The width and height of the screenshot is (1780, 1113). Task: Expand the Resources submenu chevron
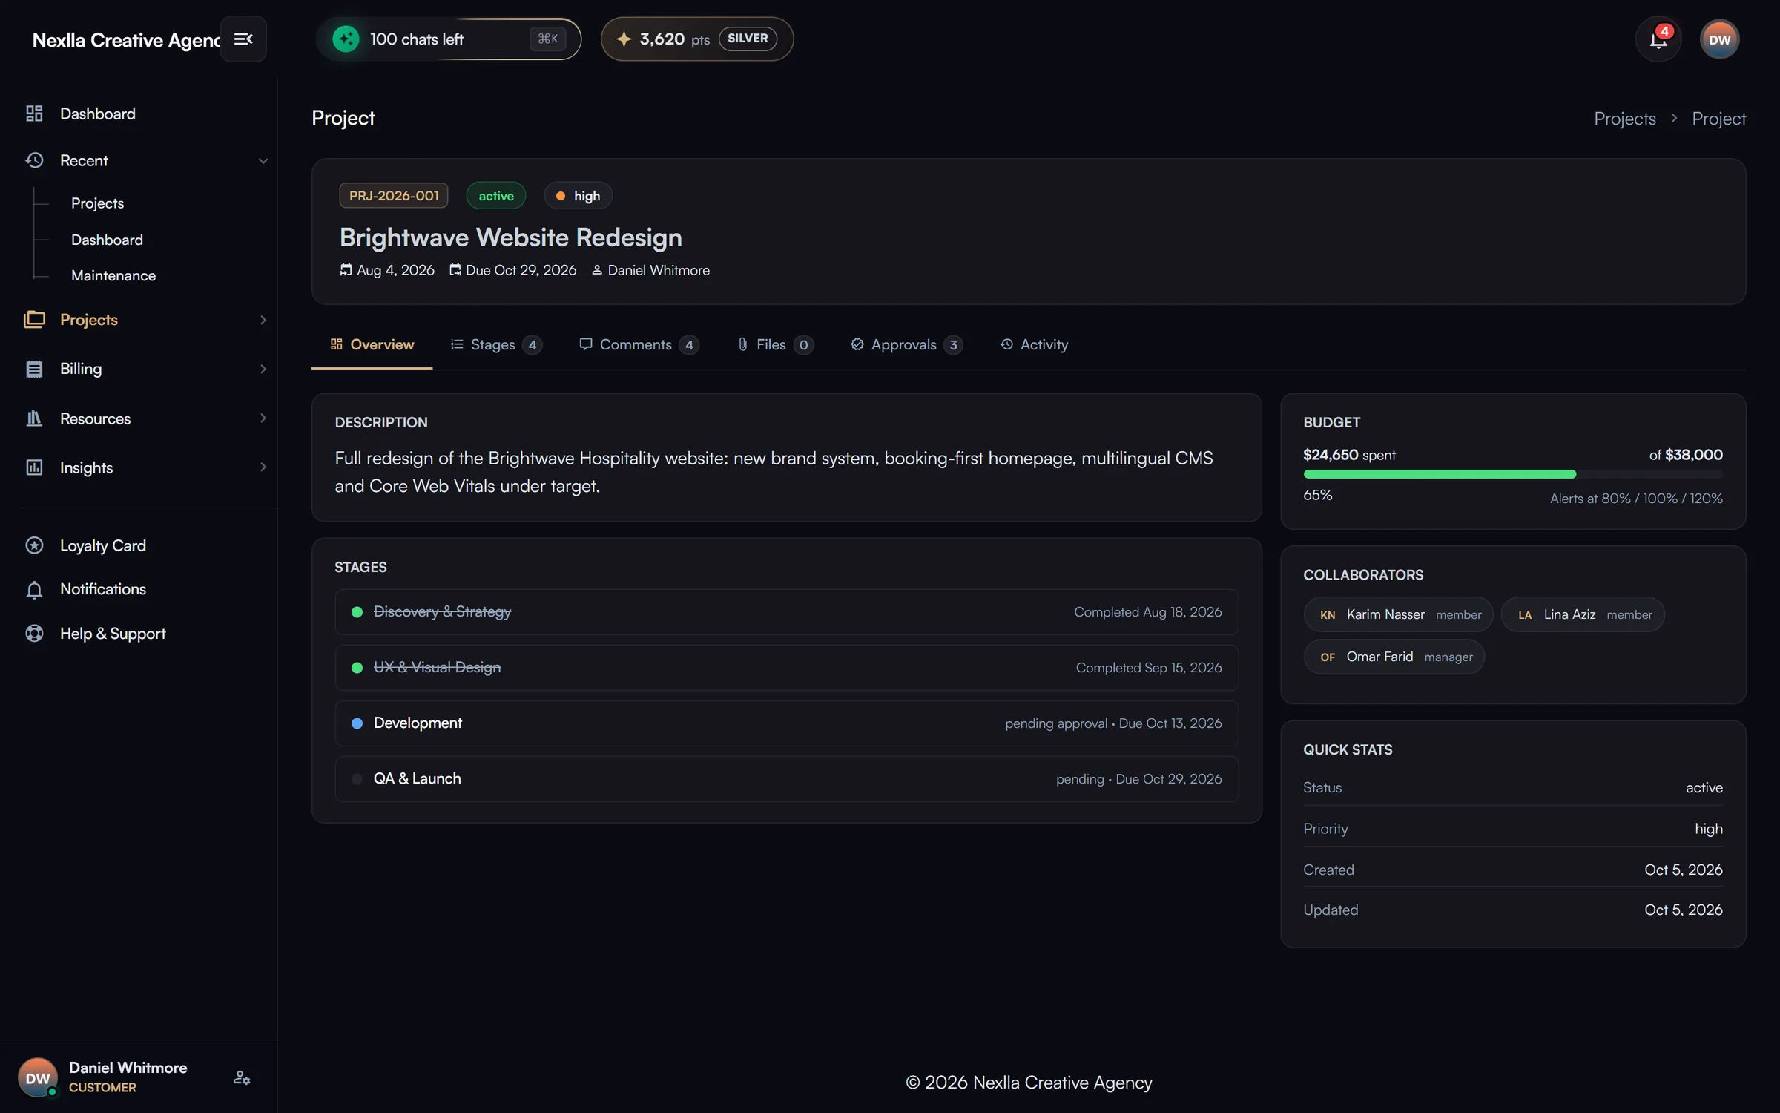click(x=263, y=418)
